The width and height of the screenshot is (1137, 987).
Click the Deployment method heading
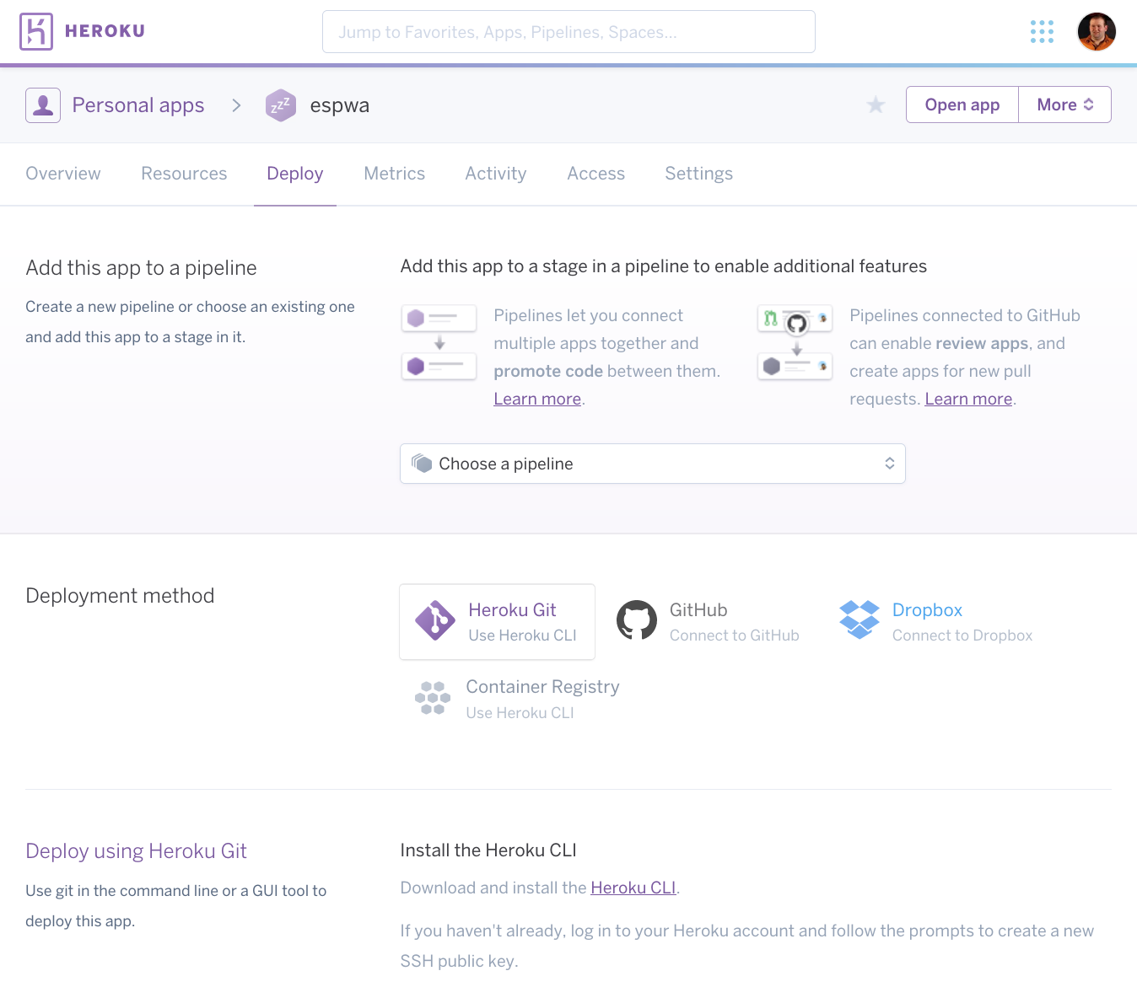[x=120, y=596]
